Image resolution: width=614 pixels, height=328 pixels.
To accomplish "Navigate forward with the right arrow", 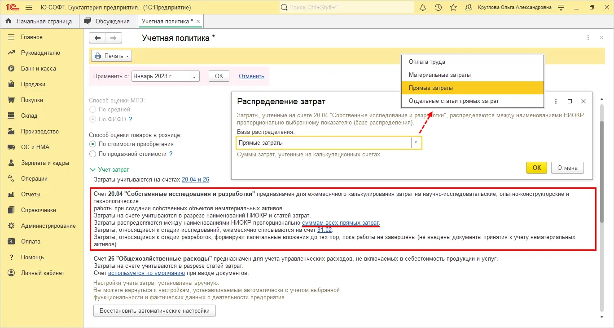I will click(x=114, y=38).
